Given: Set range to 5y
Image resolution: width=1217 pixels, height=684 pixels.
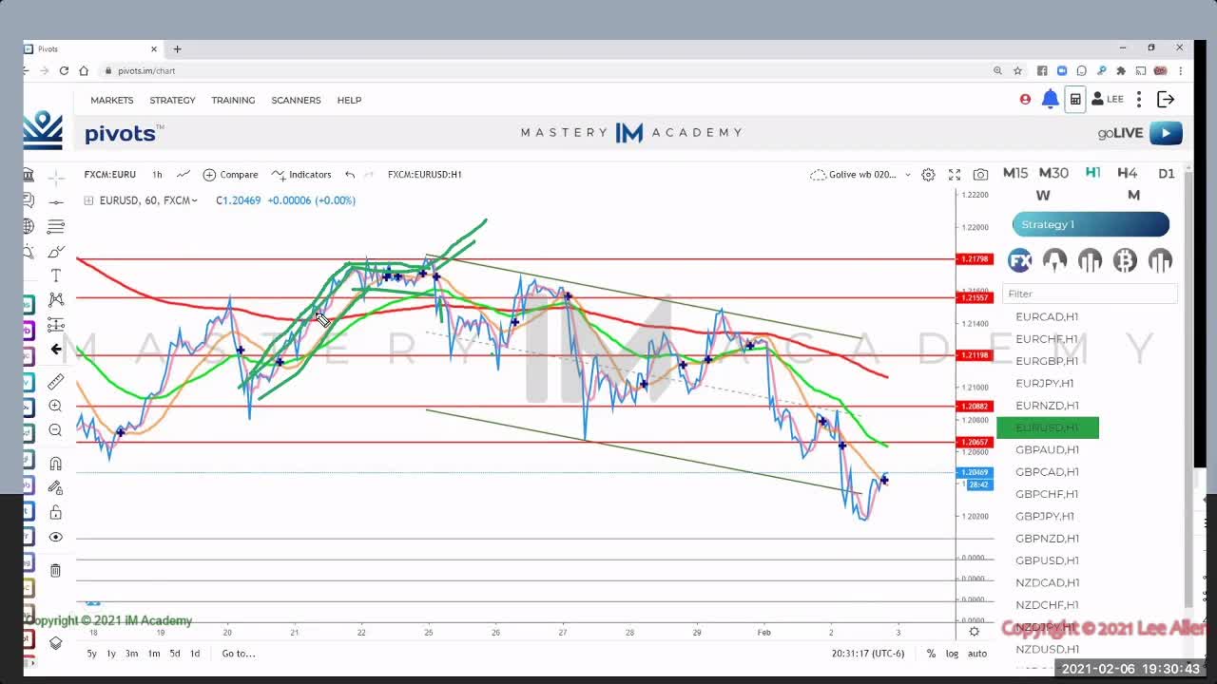Looking at the screenshot, I should click(x=91, y=654).
